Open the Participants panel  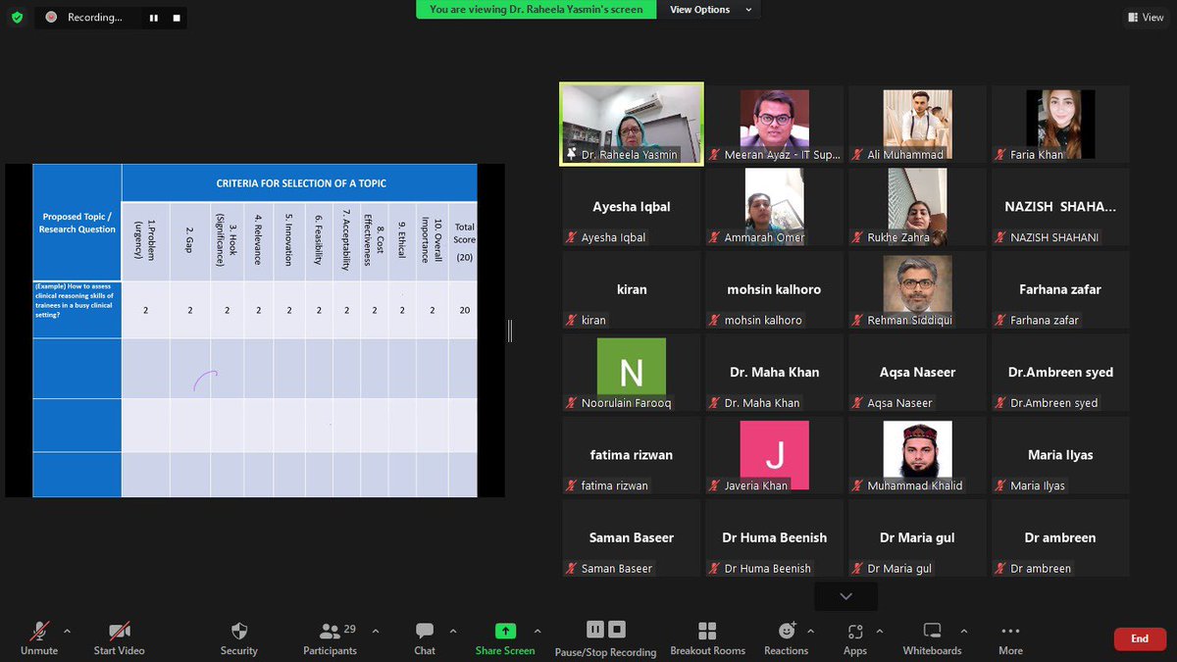tap(331, 637)
